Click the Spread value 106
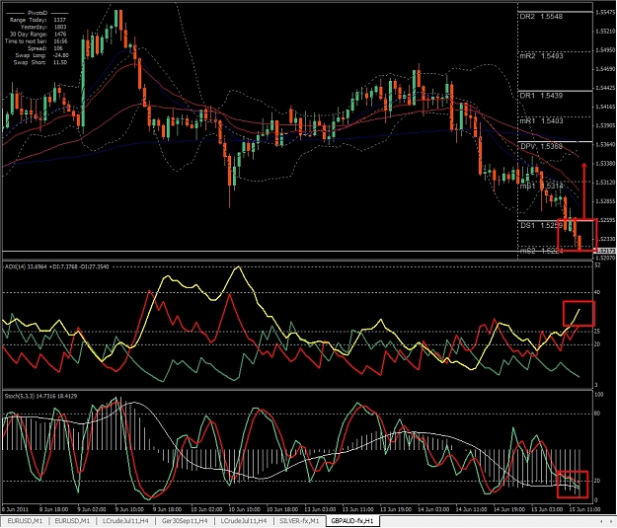This screenshot has width=617, height=528. click(58, 48)
